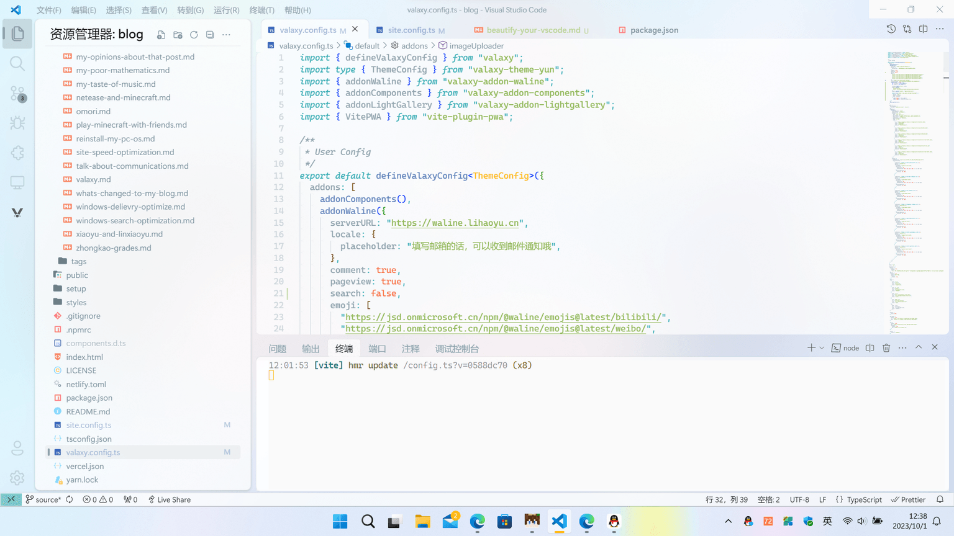Toggle Prettier formatter in status bar
Screen dimensions: 954x536
coord(908,499)
